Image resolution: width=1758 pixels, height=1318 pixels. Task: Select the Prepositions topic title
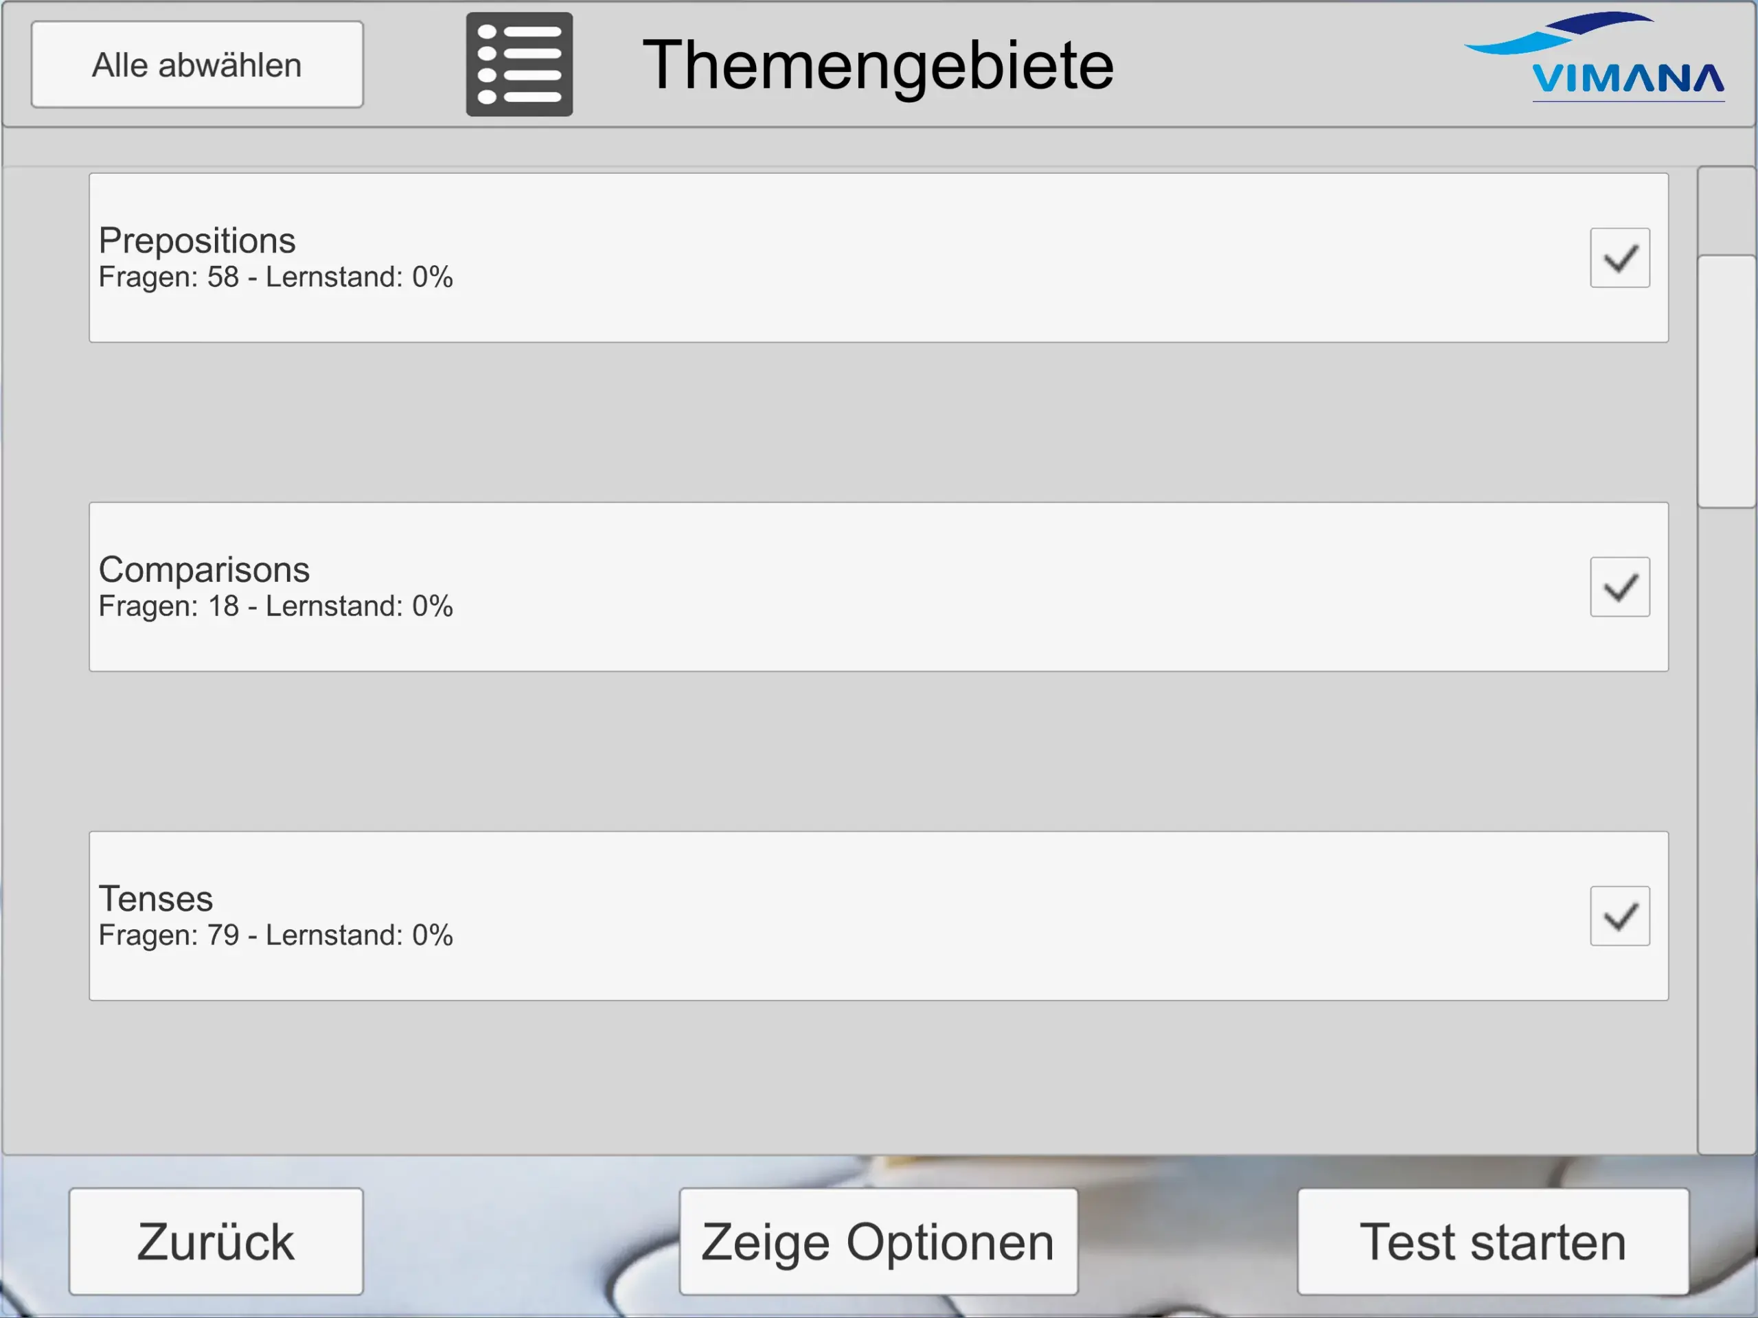point(197,240)
